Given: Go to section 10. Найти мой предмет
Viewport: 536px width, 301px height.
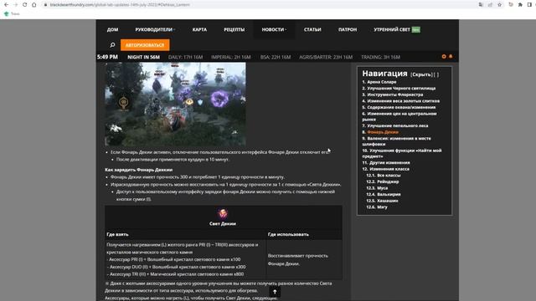Looking at the screenshot, I should pyautogui.click(x=402, y=153).
